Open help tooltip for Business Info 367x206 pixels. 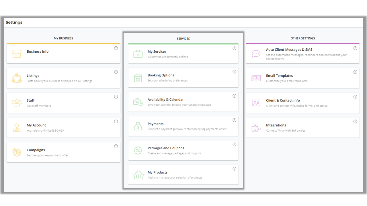coord(116,48)
